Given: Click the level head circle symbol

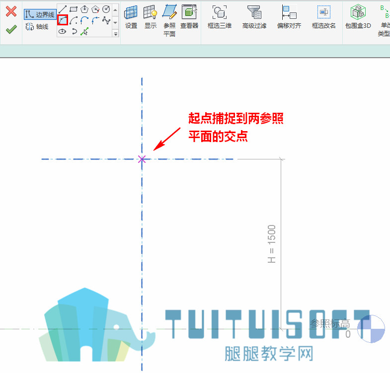Looking at the screenshot, I should [371, 329].
